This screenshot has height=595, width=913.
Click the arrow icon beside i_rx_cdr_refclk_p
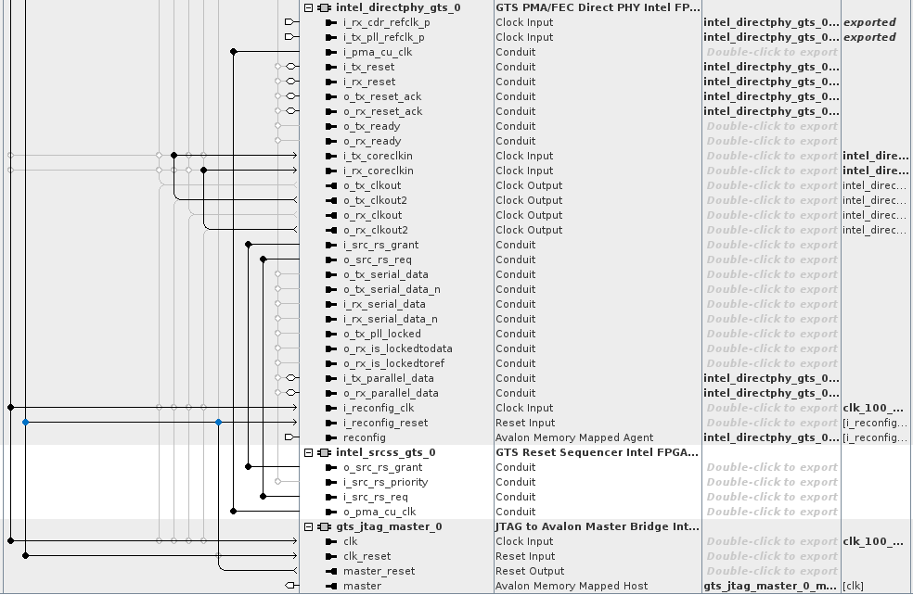pyautogui.click(x=331, y=22)
